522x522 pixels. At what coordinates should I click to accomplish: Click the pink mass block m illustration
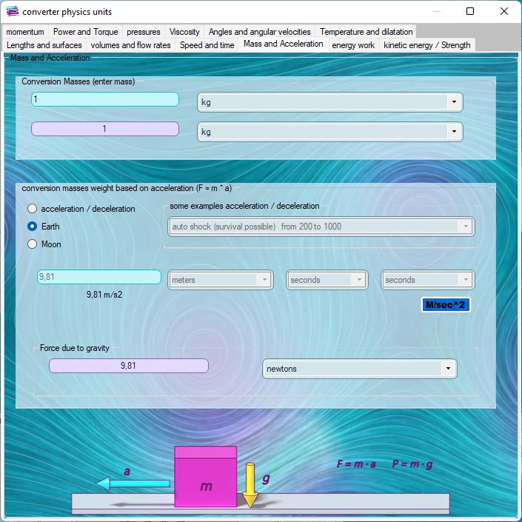pos(206,477)
